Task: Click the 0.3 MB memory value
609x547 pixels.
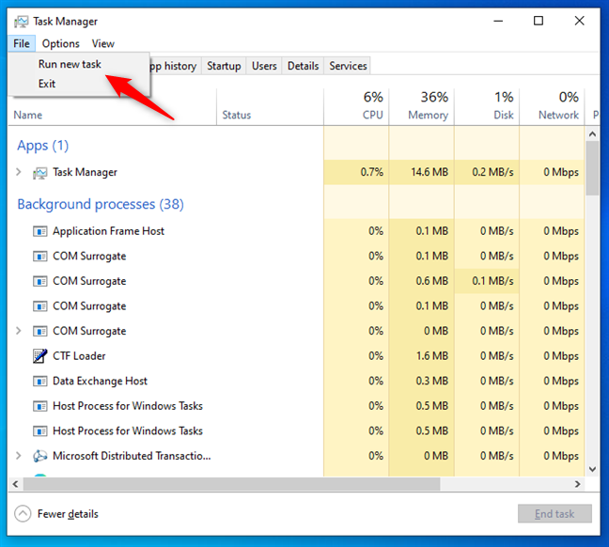Action: (432, 381)
